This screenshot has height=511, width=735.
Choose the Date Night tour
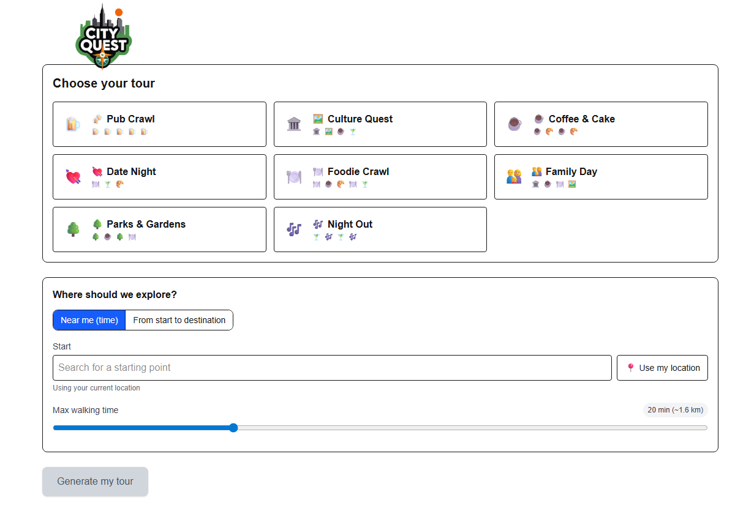[159, 176]
